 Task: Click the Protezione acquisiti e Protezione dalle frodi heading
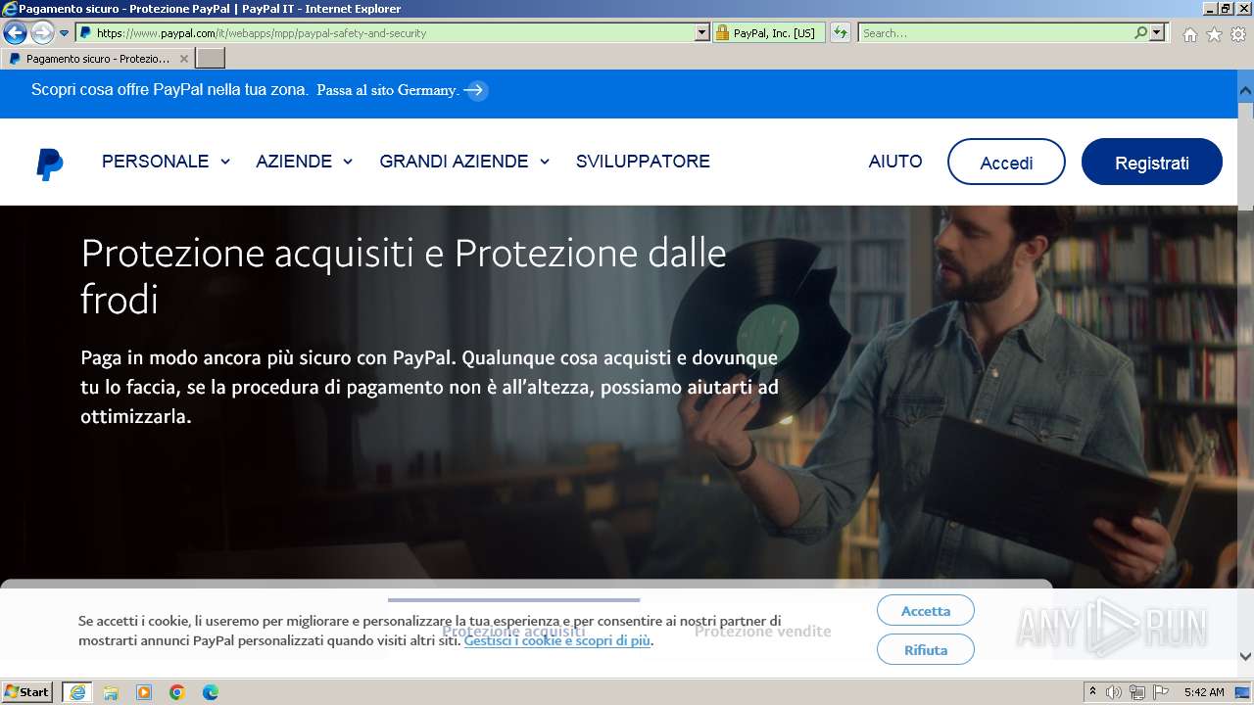click(x=404, y=276)
